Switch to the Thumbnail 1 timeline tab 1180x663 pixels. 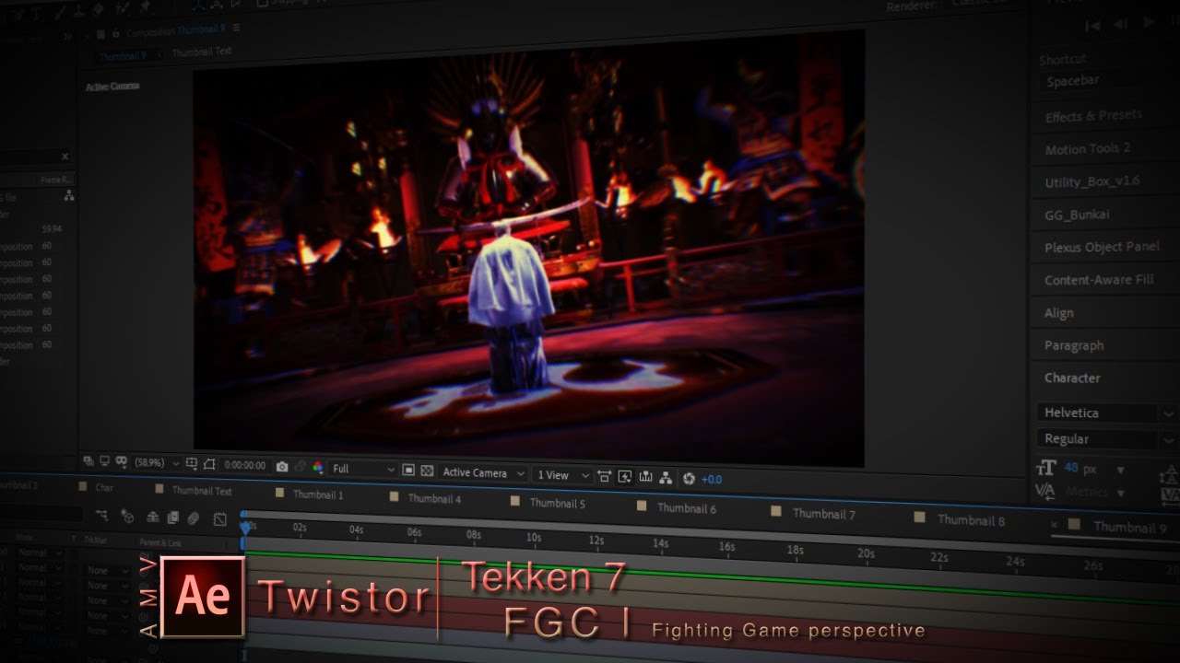click(x=317, y=494)
